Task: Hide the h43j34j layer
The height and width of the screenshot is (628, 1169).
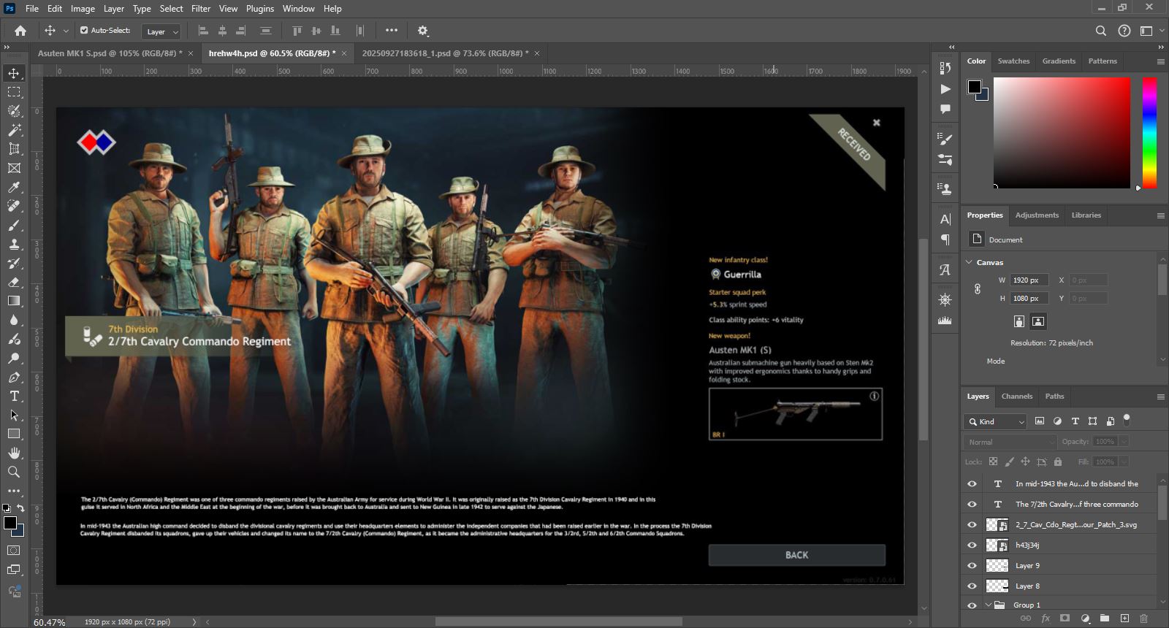Action: tap(972, 545)
